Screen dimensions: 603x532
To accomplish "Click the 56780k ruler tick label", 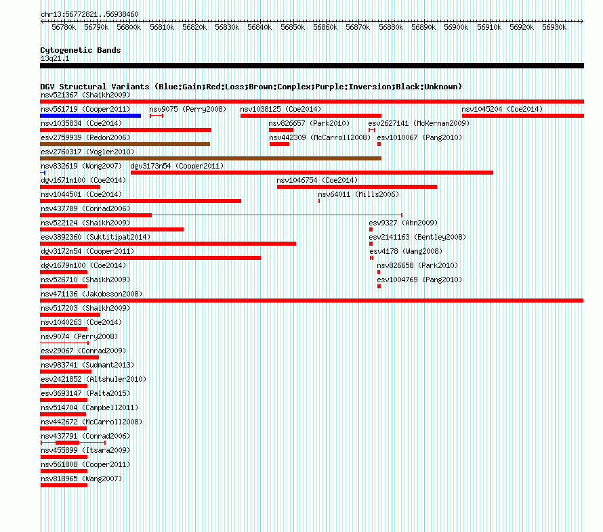I will tap(64, 27).
